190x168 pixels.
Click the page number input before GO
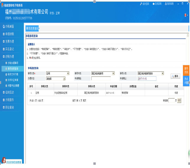coord(171,101)
